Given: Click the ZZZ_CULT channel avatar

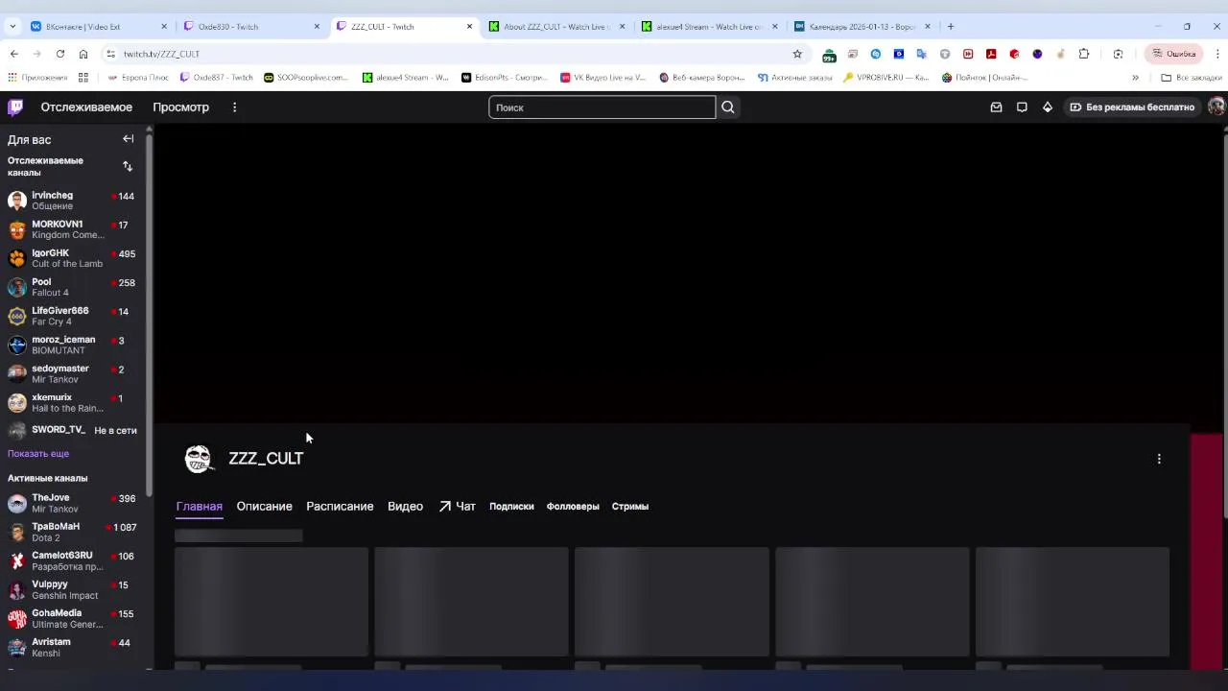Looking at the screenshot, I should point(199,459).
